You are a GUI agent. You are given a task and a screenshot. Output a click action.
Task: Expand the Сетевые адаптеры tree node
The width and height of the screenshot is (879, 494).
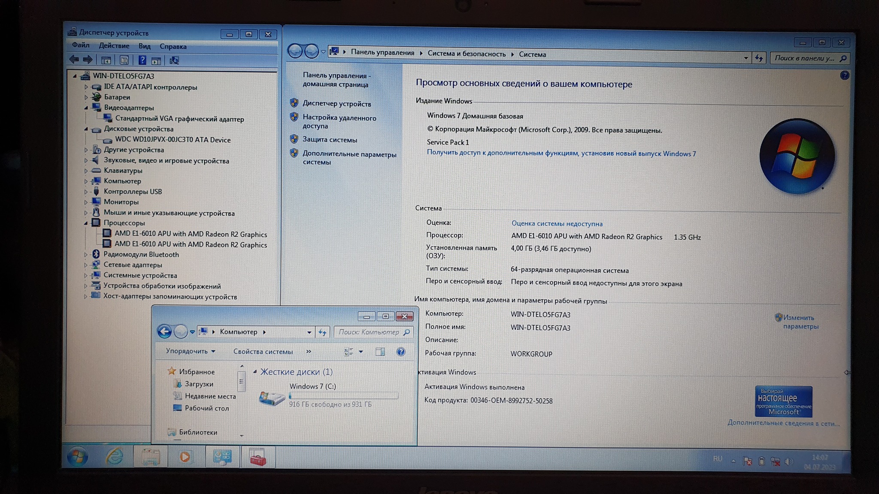86,265
